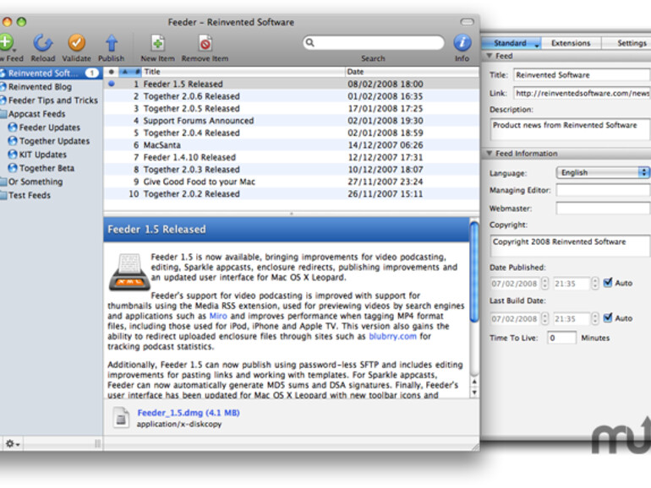Image resolution: width=651 pixels, height=488 pixels.
Task: Click the New Feed plus icon
Action: coord(6,42)
